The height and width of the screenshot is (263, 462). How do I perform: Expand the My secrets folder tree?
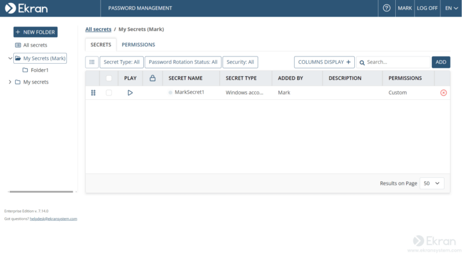pos(10,82)
